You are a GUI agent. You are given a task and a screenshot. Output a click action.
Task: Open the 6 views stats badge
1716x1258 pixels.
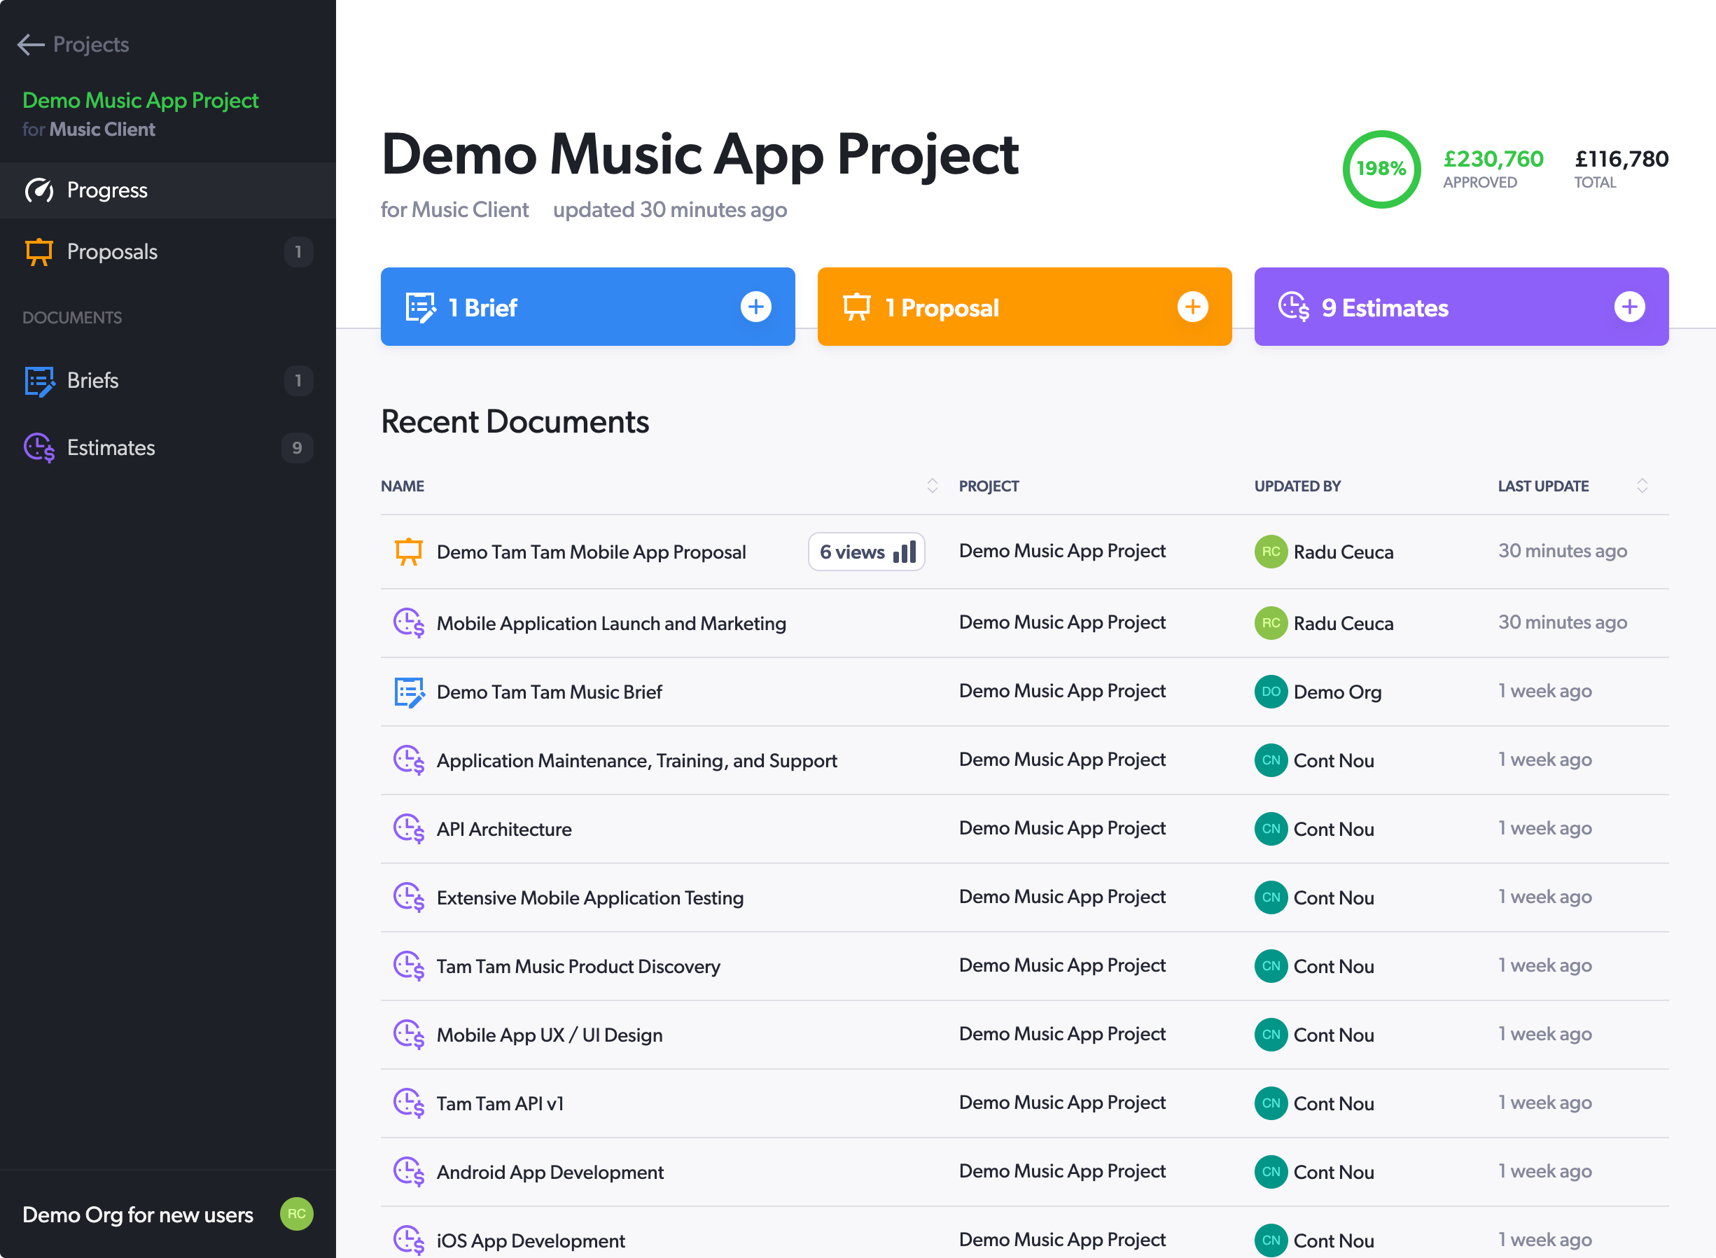(x=866, y=552)
